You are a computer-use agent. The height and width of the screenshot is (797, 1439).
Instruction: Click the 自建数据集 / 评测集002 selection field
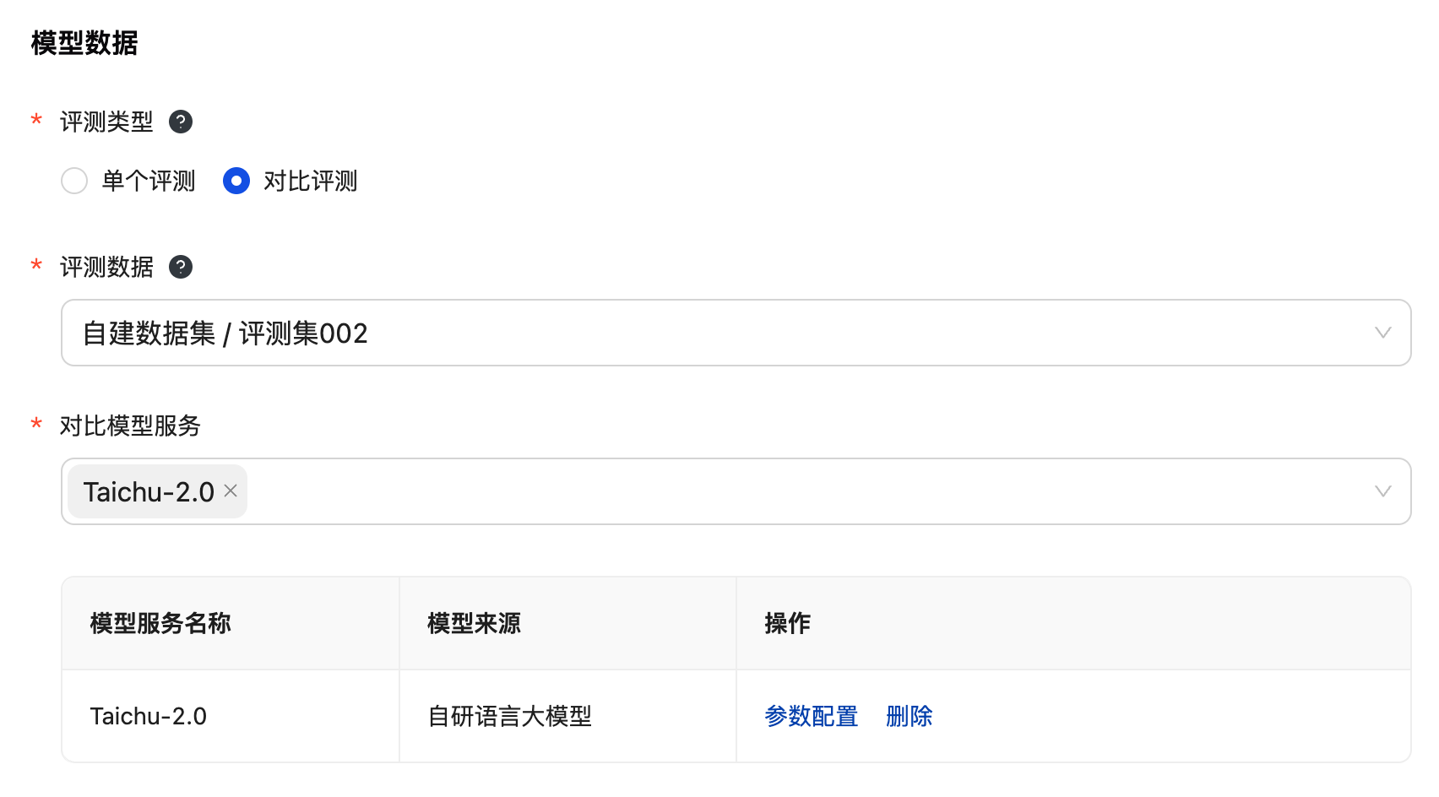coord(676,333)
